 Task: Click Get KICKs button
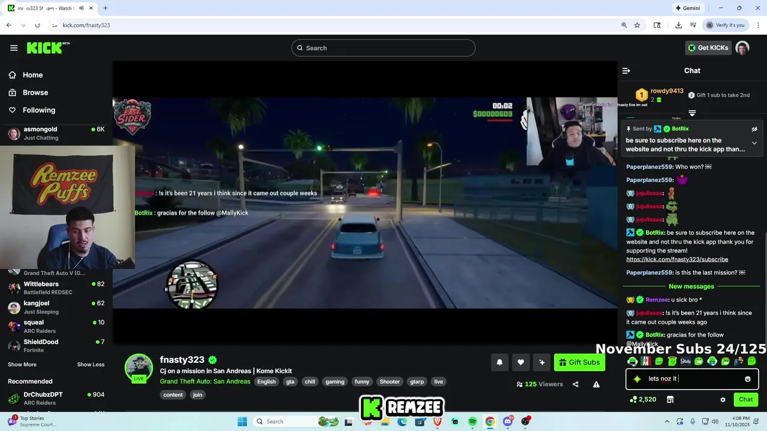coord(708,48)
